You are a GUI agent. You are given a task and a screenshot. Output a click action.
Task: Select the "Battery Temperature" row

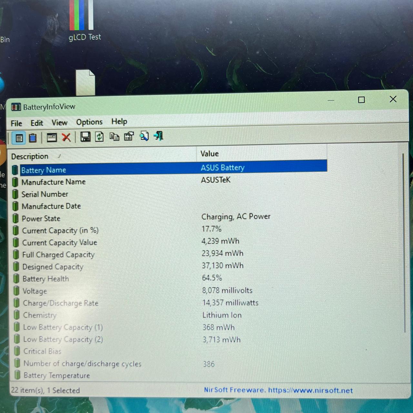point(170,375)
